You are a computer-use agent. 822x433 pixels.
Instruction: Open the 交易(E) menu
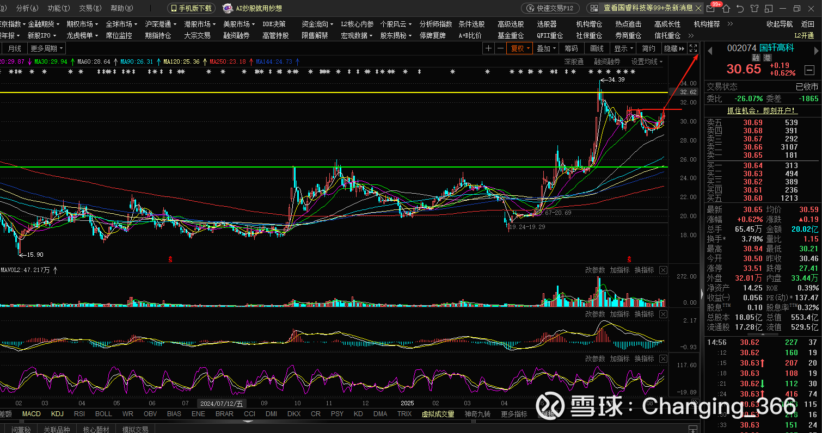point(90,8)
